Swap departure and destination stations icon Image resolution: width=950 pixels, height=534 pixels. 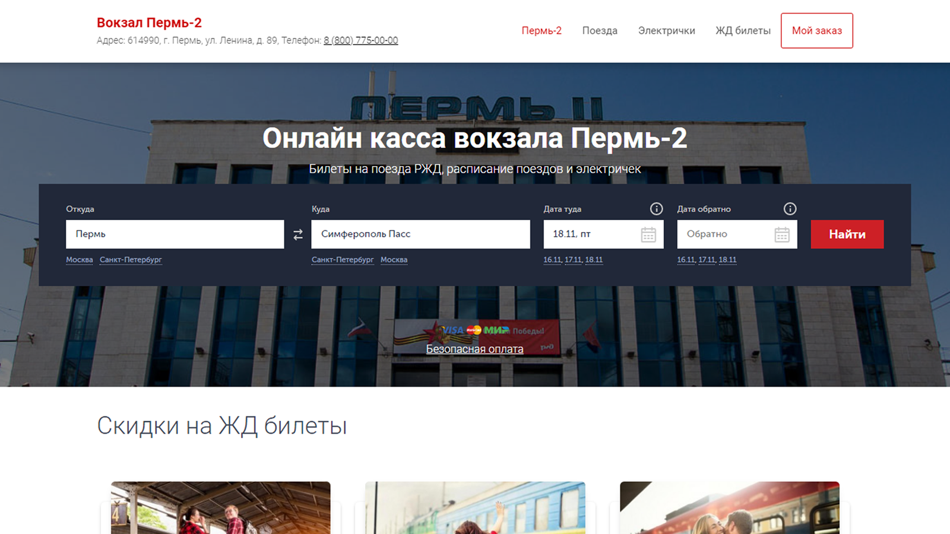click(x=298, y=235)
